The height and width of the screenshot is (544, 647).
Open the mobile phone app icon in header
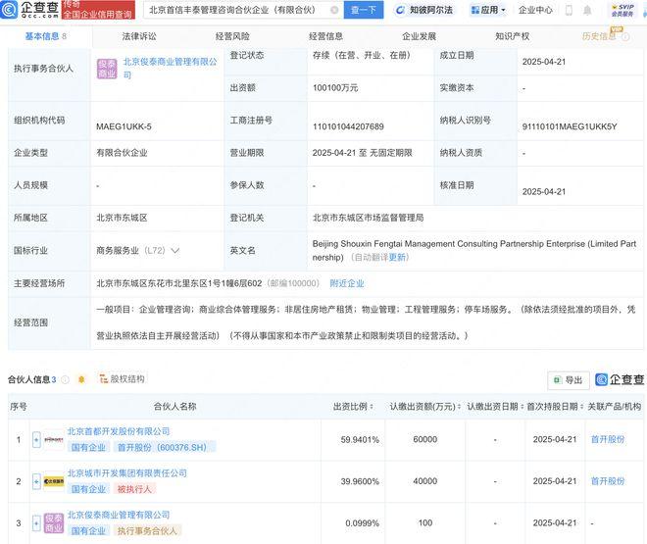point(569,10)
